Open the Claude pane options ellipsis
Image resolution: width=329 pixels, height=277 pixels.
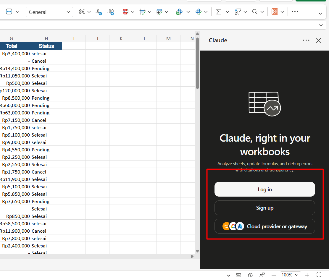pos(306,40)
